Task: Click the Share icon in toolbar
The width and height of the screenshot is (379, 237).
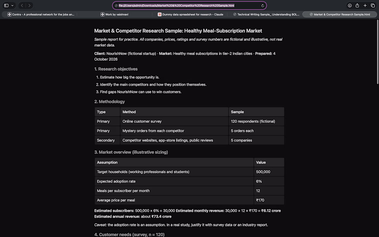Action: click(357, 6)
